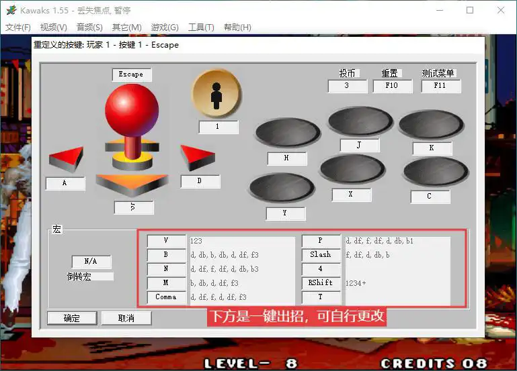517x371 pixels.
Task: Click the macro field containing 123
Action: coord(242,241)
